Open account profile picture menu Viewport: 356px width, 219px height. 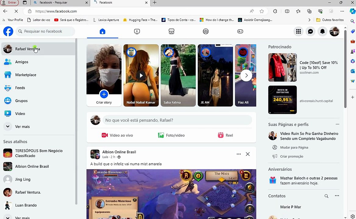click(334, 31)
